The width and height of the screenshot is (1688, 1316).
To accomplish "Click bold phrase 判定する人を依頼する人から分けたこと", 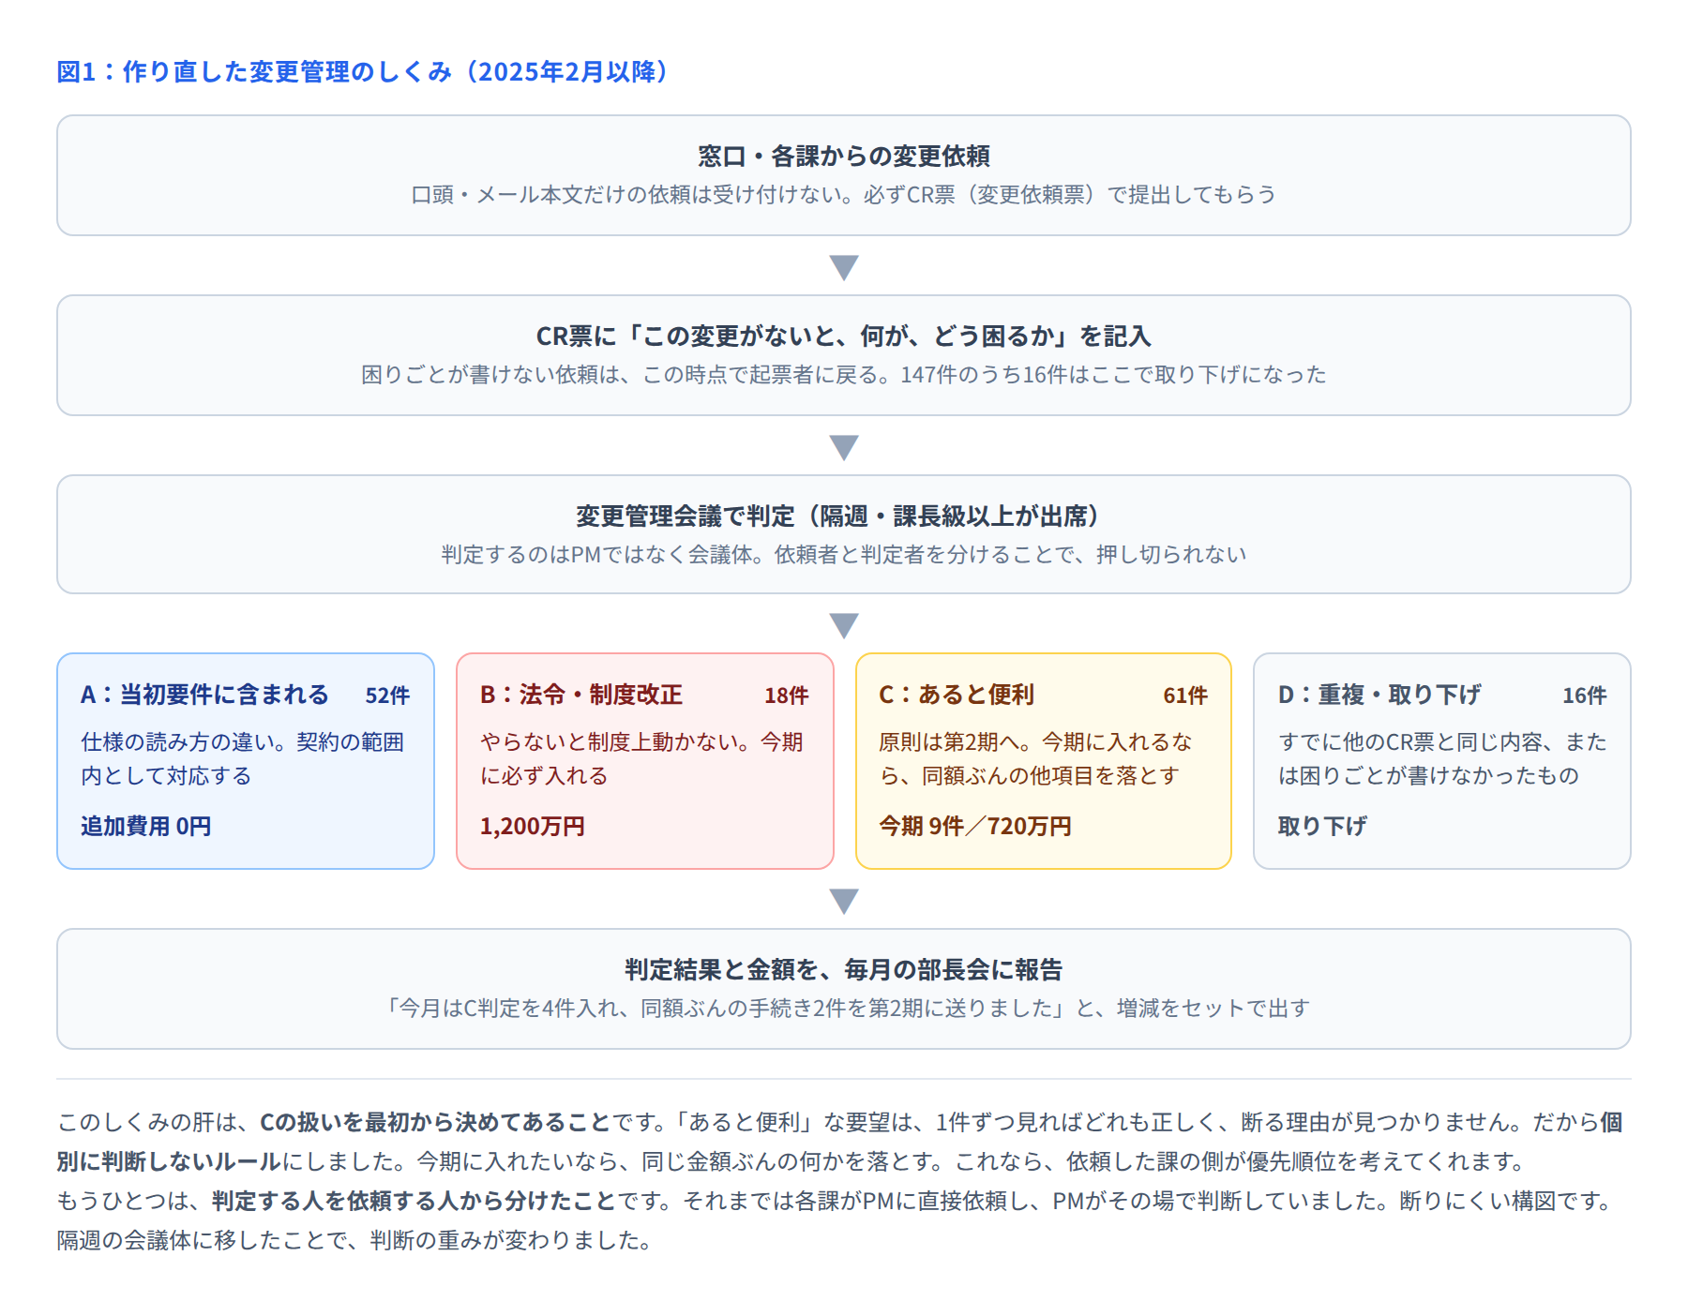I will [x=414, y=1201].
